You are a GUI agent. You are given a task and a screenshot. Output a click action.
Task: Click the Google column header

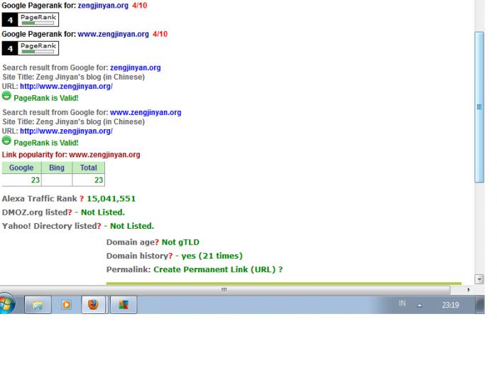[x=21, y=168]
